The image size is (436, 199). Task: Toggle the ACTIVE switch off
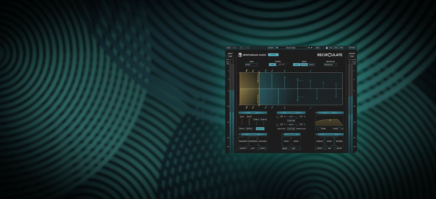click(273, 55)
